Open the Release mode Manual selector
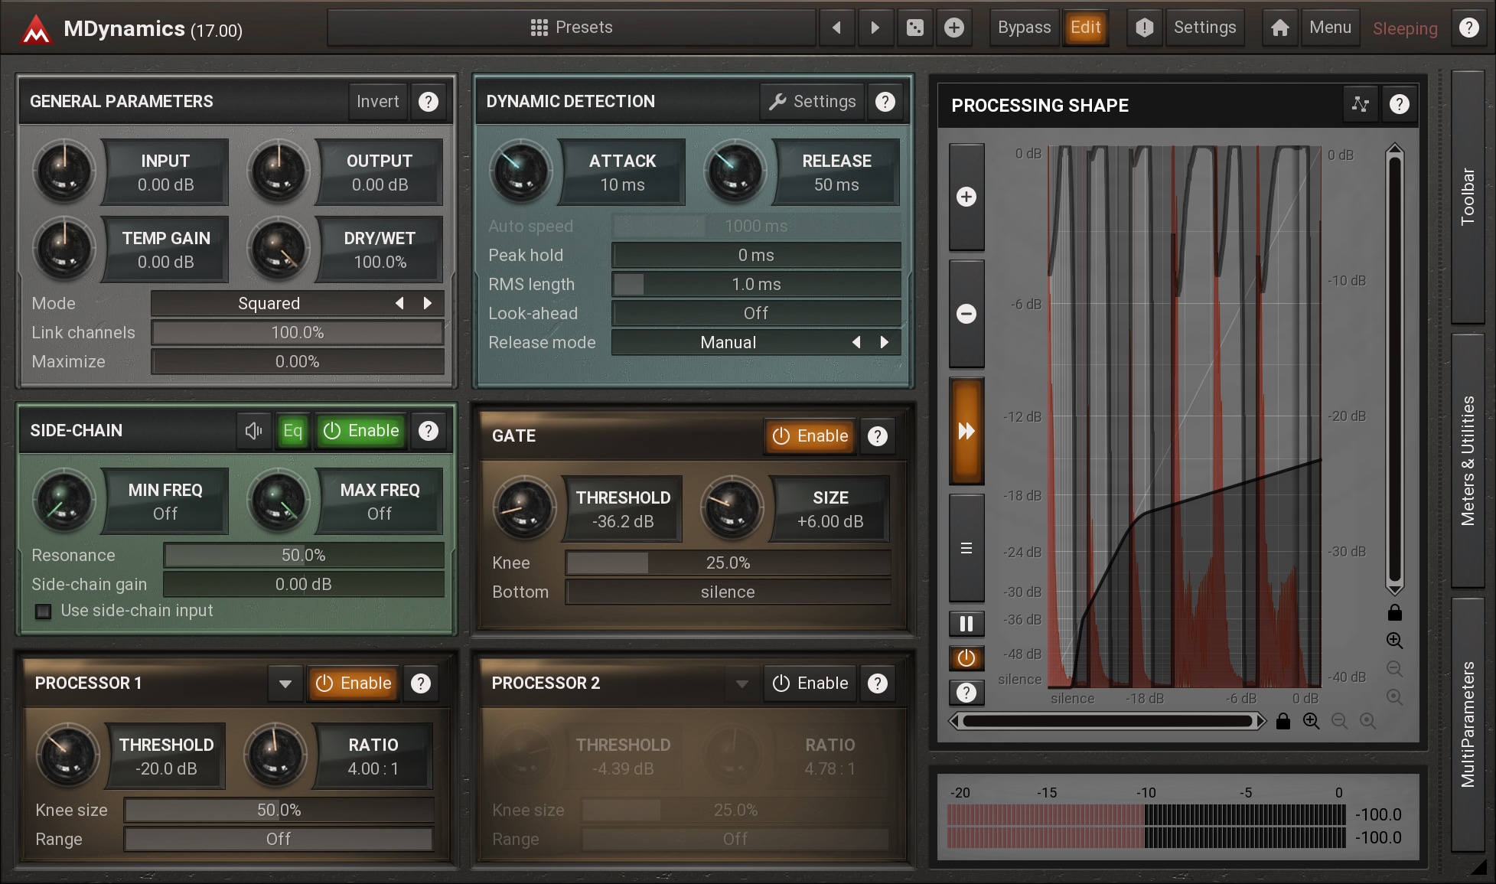This screenshot has width=1496, height=884. (728, 343)
